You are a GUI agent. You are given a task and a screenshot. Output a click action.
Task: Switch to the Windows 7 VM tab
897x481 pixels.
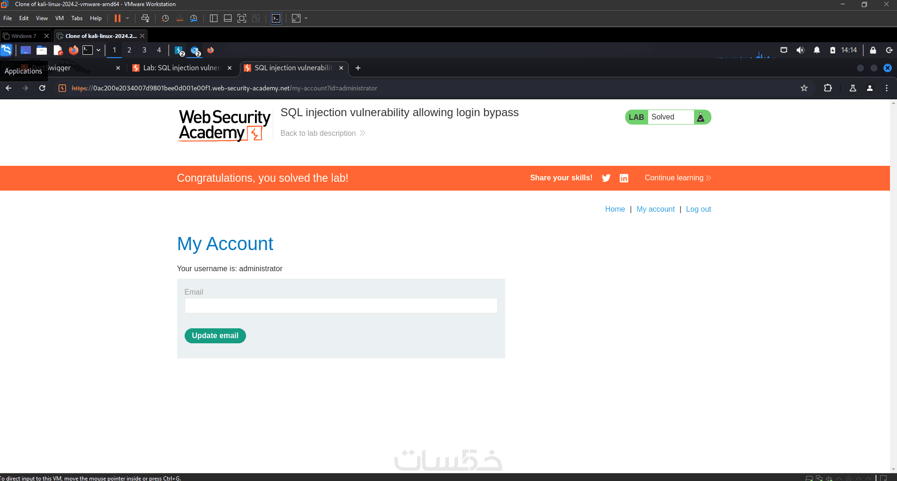[x=23, y=36]
